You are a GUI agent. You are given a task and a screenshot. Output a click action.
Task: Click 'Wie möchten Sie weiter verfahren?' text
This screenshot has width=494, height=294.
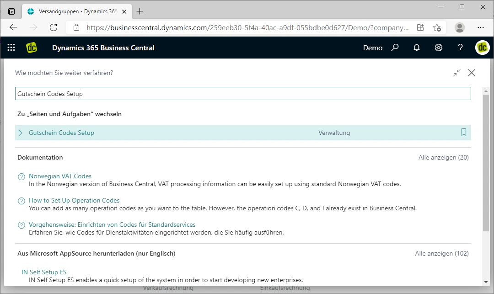coord(64,73)
